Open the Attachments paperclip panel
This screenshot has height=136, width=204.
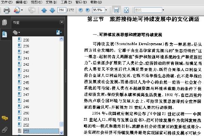(5, 130)
